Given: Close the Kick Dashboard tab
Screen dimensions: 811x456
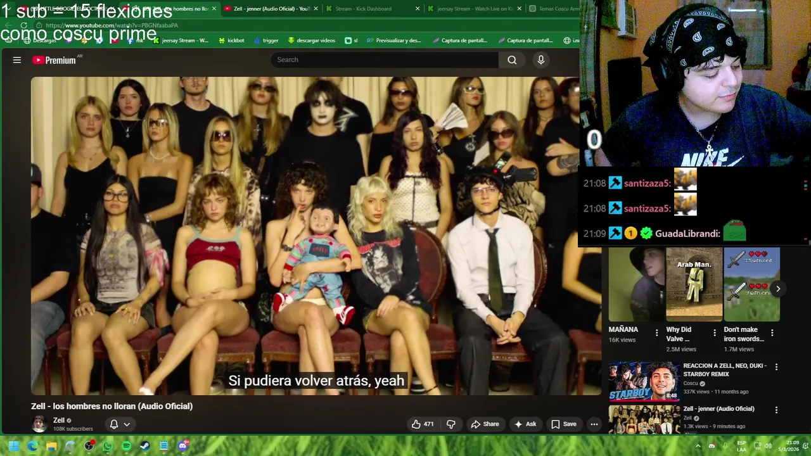Looking at the screenshot, I should (x=417, y=9).
